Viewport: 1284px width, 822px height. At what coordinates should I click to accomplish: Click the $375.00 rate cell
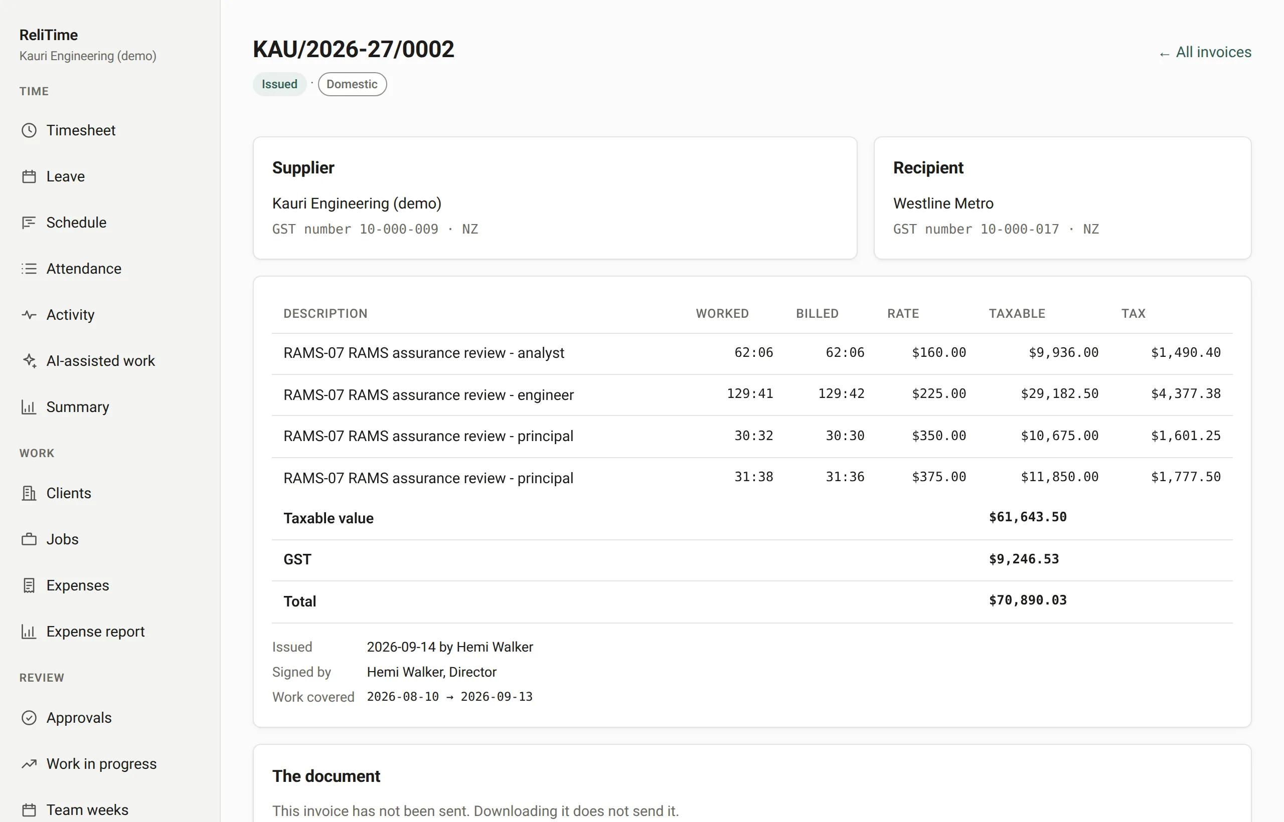point(939,477)
